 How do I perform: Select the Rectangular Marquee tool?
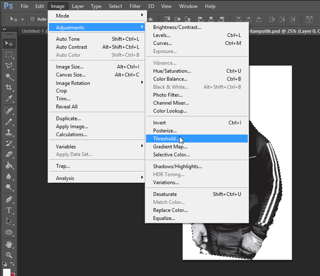click(9, 55)
